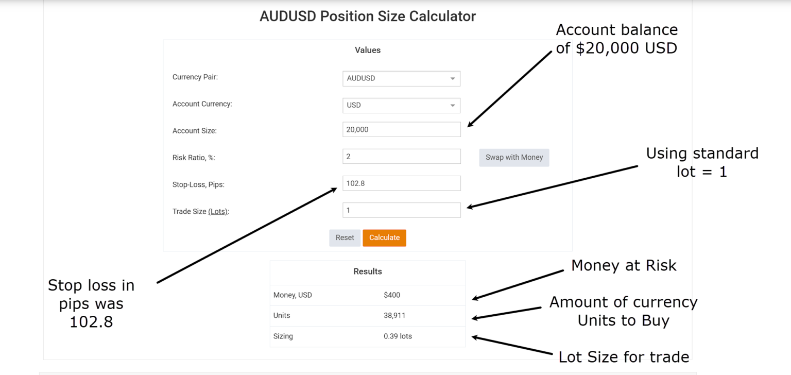Screen dimensions: 791x375
Task: Click the $400 money at risk value
Action: pos(390,295)
